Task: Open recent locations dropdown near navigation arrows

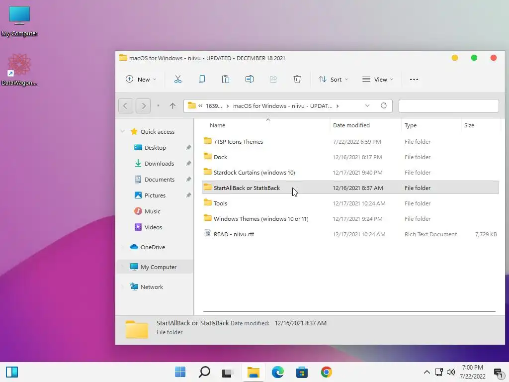Action: pyautogui.click(x=158, y=106)
